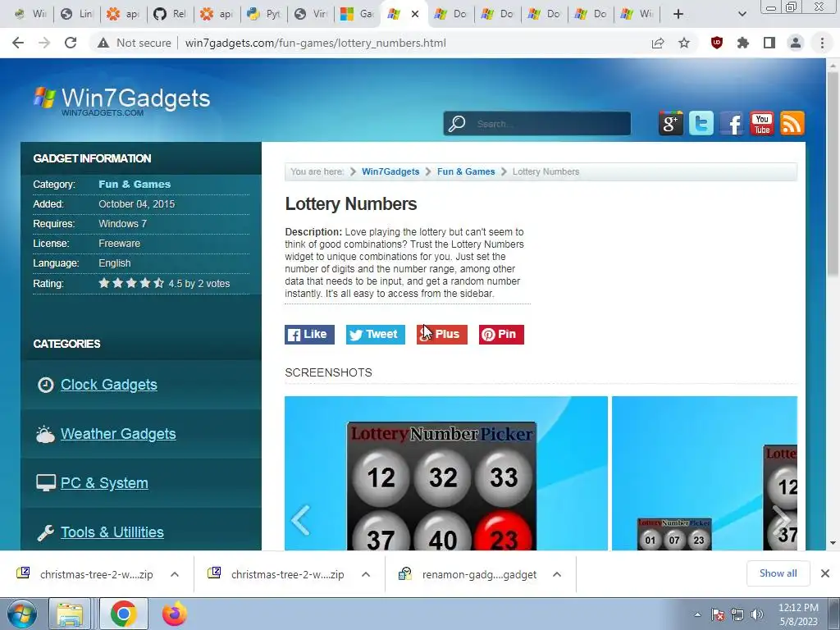The image size is (840, 630).
Task: Show hidden tray icons arrow
Action: 697,614
